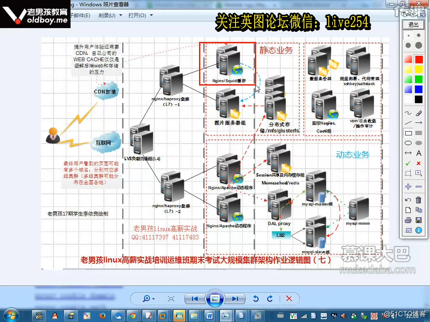Clear all annotations with trash icon
The width and height of the screenshot is (430, 322).
(419, 200)
